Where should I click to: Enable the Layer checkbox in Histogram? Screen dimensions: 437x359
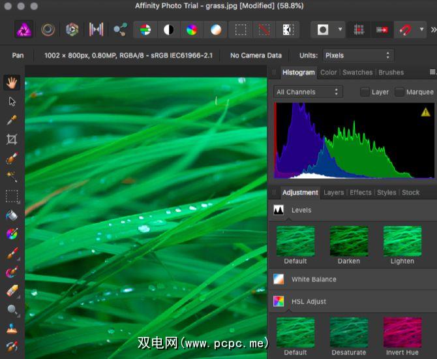point(365,92)
